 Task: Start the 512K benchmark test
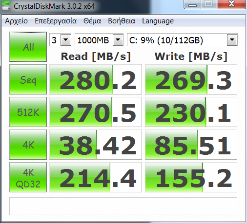coord(28,112)
